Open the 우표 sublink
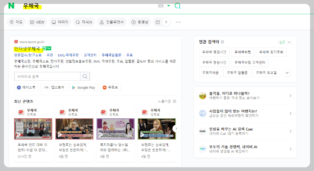This screenshot has height=171, width=314. [x=130, y=55]
